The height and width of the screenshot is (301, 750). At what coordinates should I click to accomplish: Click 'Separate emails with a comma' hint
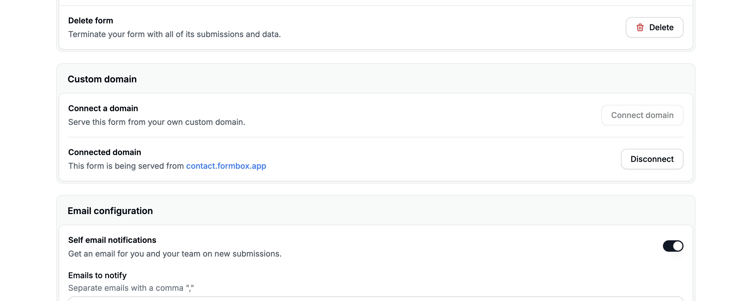131,288
